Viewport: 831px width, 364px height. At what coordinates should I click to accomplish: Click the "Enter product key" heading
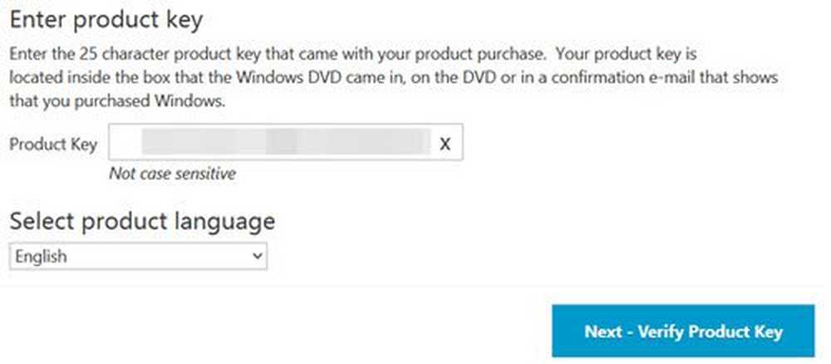(106, 19)
